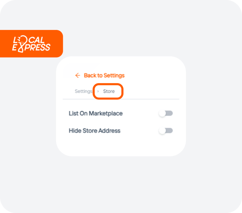Click the grey track of Marketplace toggle

click(x=169, y=114)
